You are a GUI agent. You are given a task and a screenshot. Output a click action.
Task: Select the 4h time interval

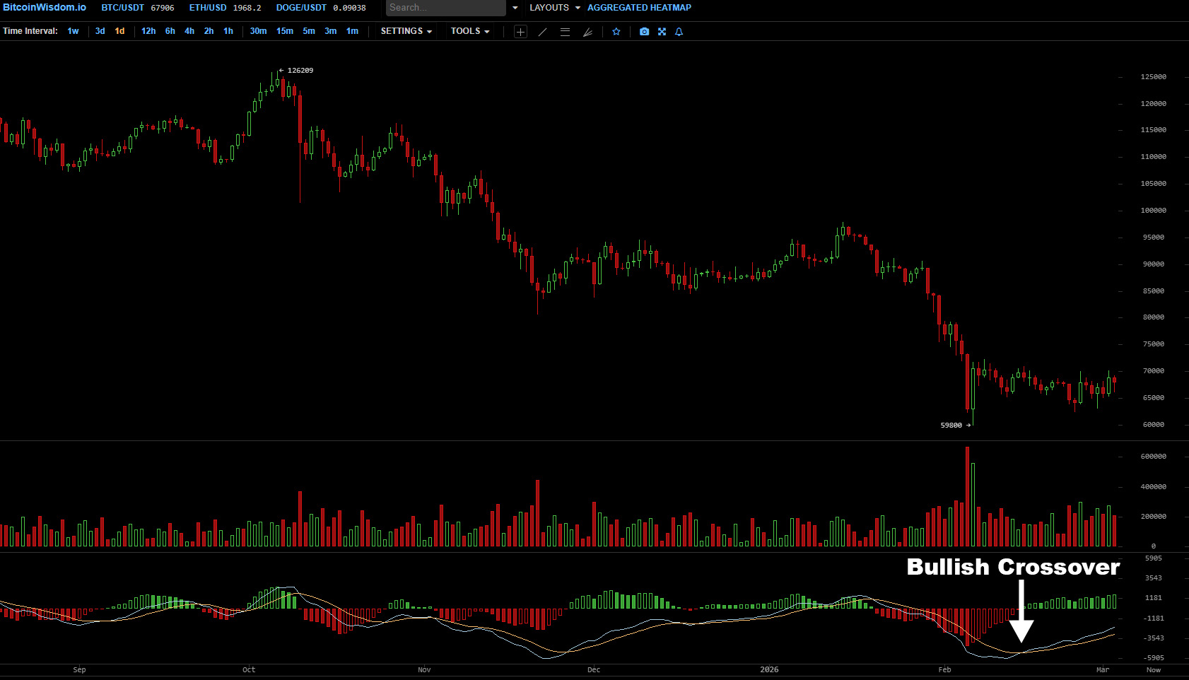(189, 31)
